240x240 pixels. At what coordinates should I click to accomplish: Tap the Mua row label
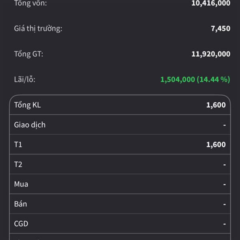point(21,184)
